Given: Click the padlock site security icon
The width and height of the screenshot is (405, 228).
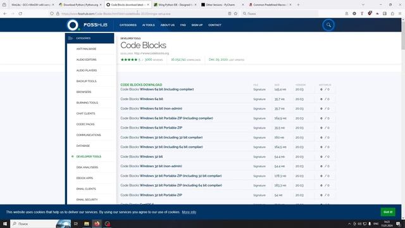Looking at the screenshot, I should coord(58,13).
